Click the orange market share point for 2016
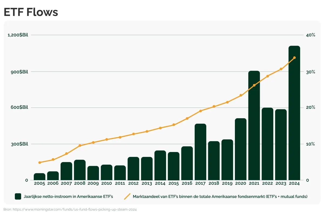Viewport: 324px width, 216px height. point(187,119)
